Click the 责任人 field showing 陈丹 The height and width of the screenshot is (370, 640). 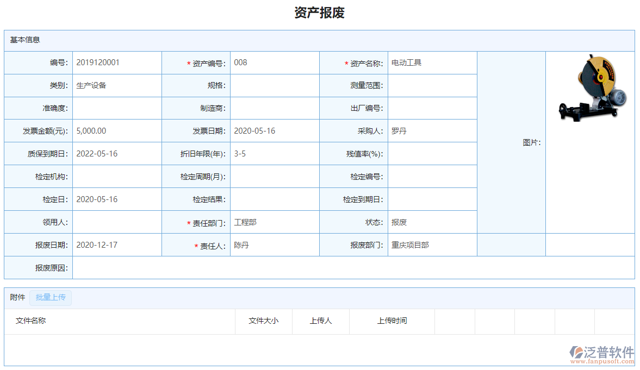tap(274, 245)
